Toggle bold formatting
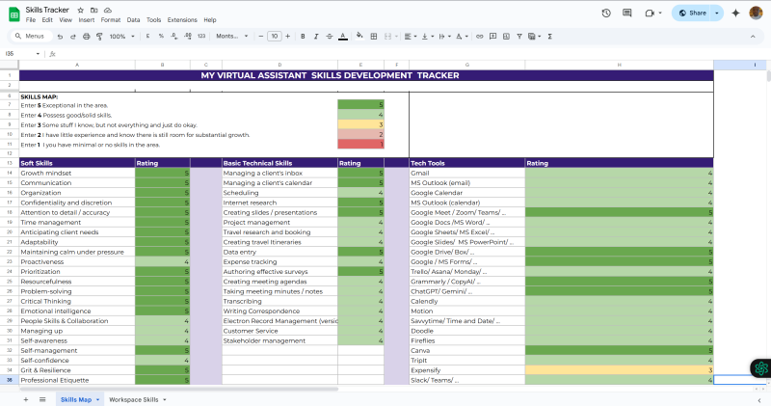The width and height of the screenshot is (771, 406). 303,37
